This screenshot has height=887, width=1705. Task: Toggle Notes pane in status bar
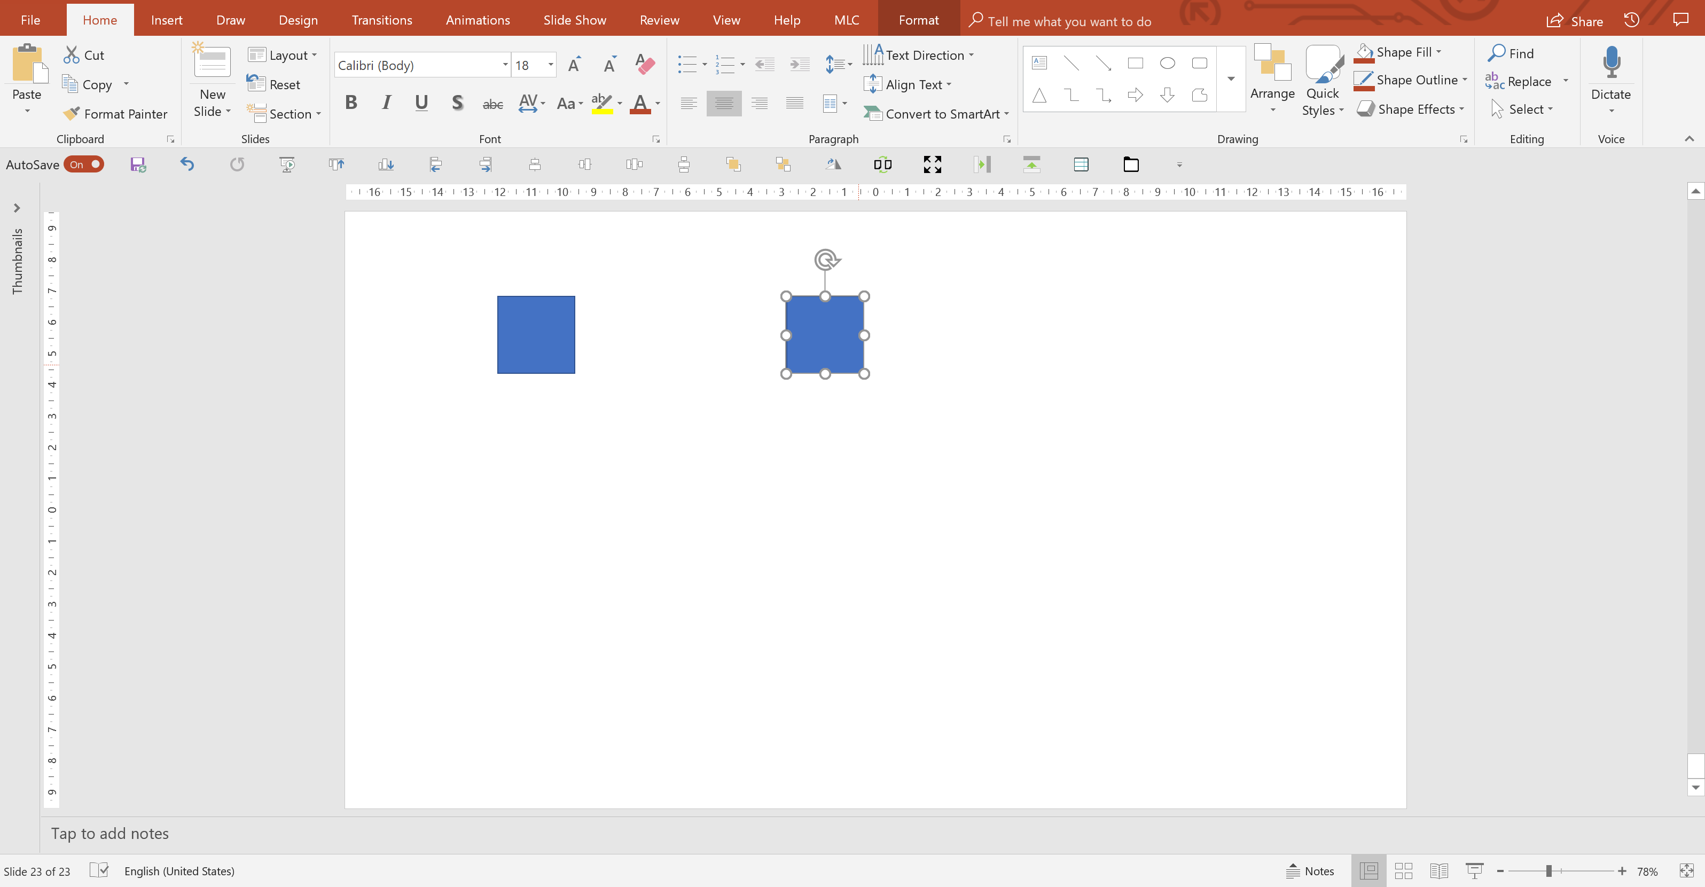1310,870
